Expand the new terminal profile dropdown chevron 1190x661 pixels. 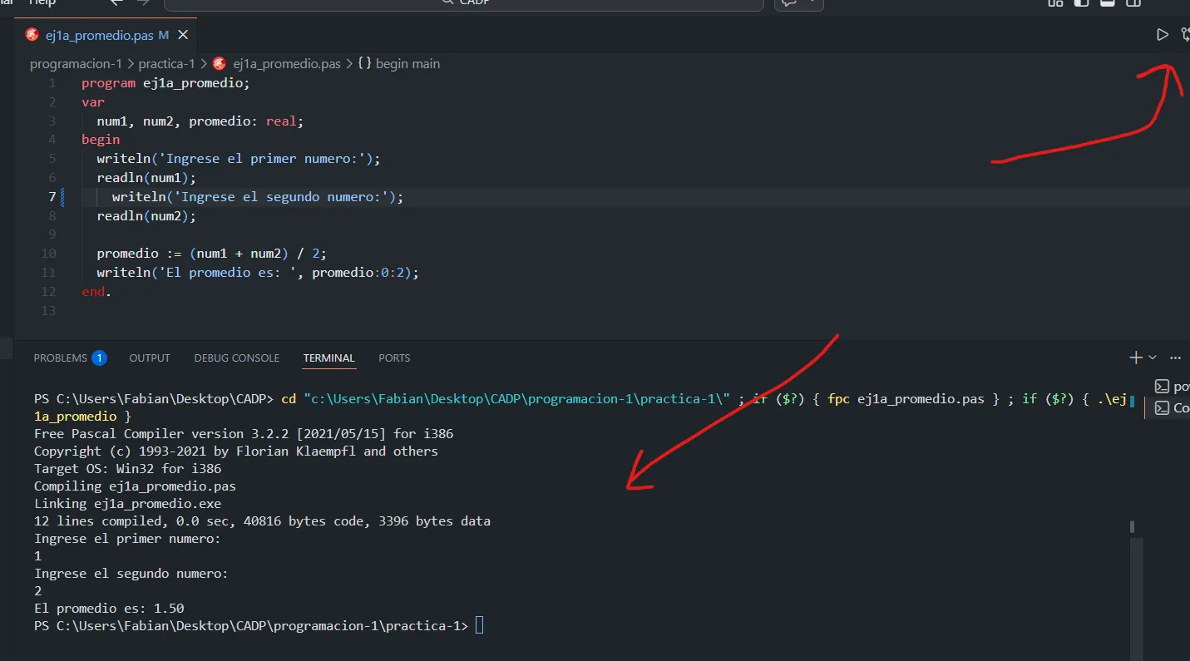click(1153, 358)
